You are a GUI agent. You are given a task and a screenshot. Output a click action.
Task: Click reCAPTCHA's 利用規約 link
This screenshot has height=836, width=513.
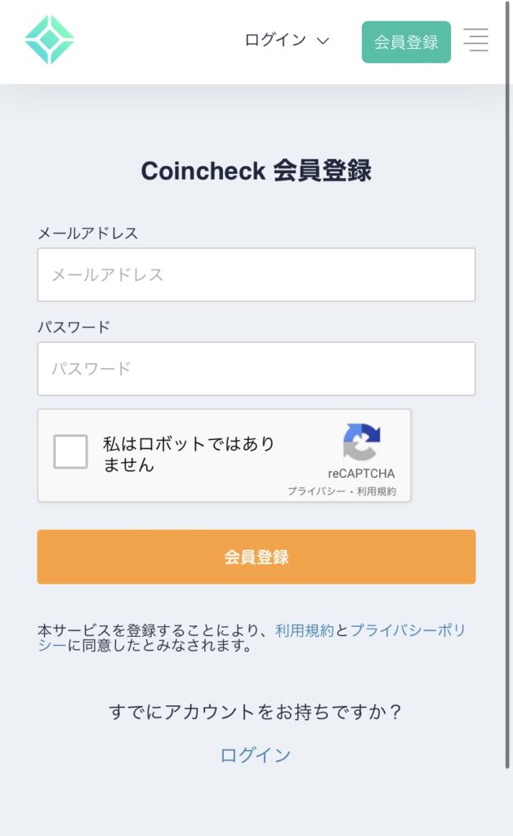pyautogui.click(x=377, y=491)
